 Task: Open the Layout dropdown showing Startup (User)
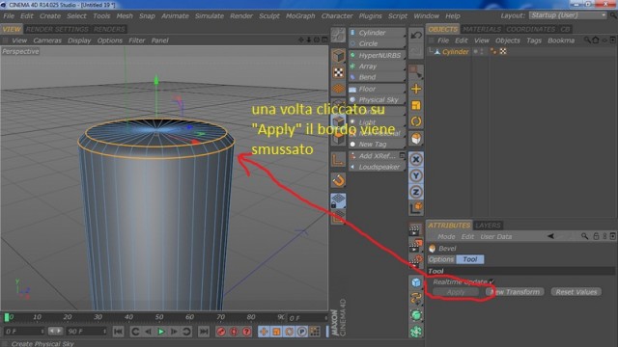(x=568, y=15)
